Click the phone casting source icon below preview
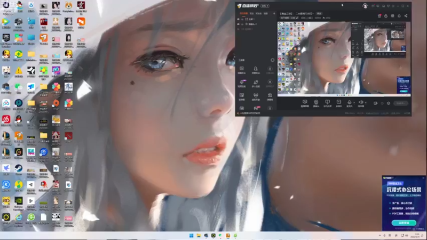The height and width of the screenshot is (240, 427). [327, 103]
